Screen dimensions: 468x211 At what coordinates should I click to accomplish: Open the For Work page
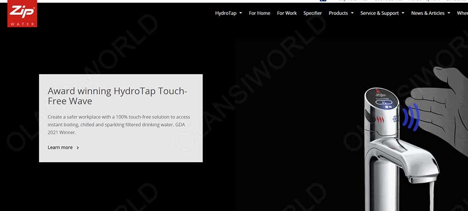click(x=287, y=13)
